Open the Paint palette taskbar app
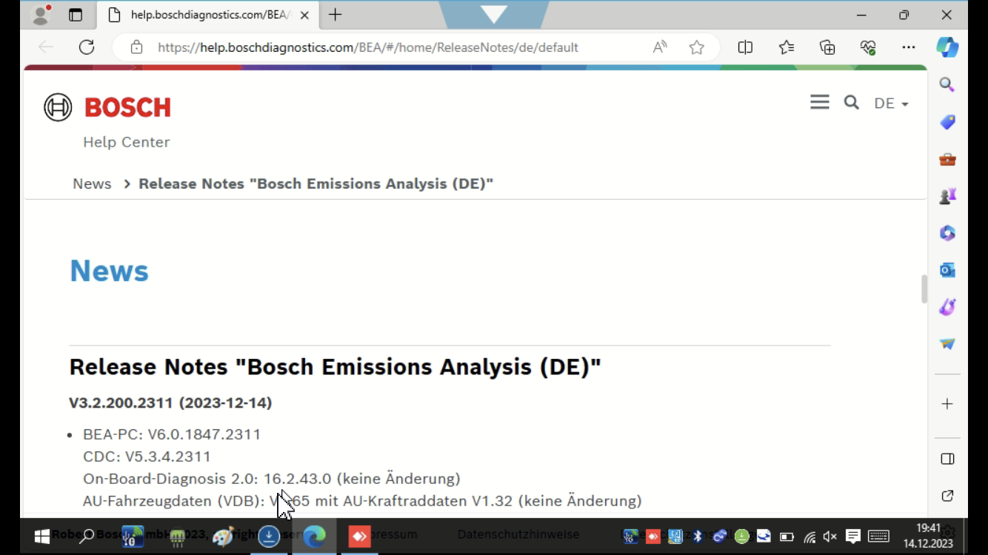 [223, 536]
